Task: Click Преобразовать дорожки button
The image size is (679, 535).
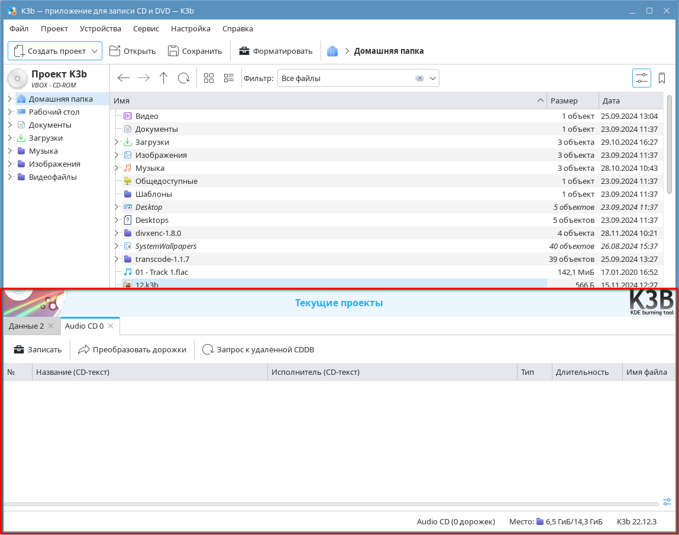Action: pyautogui.click(x=132, y=349)
